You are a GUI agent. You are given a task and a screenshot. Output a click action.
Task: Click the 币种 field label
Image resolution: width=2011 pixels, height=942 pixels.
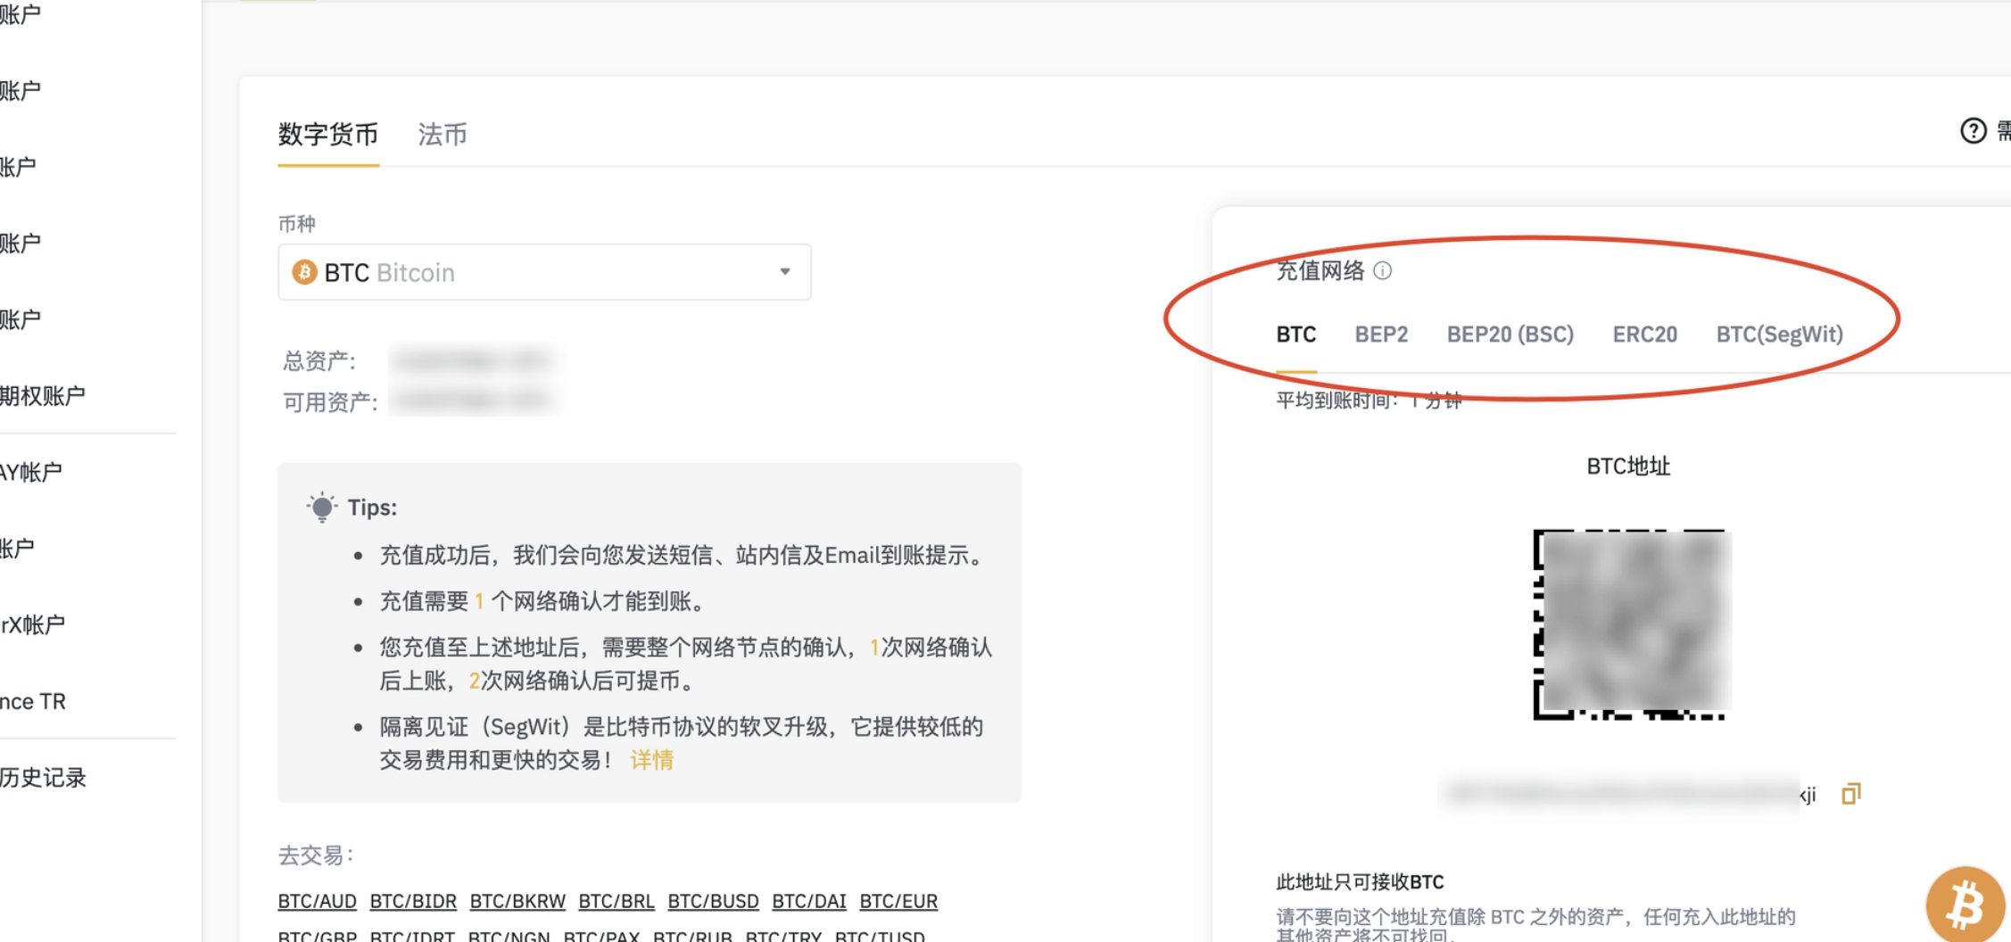pyautogui.click(x=296, y=223)
